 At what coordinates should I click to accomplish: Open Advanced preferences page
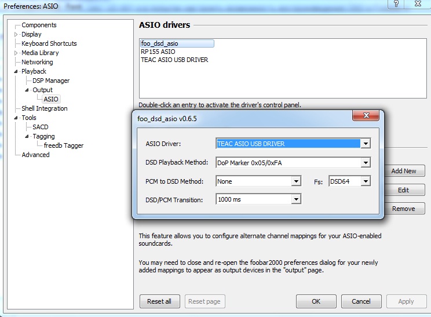tap(35, 155)
